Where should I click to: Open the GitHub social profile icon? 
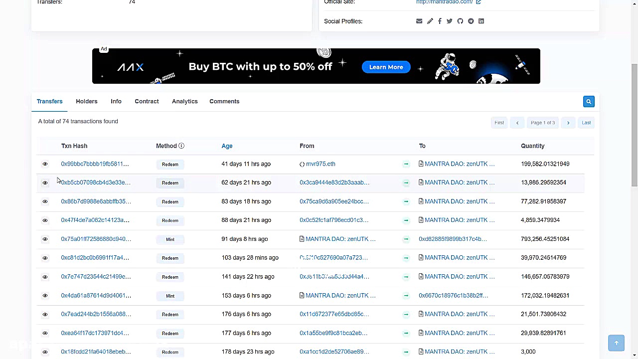[460, 21]
